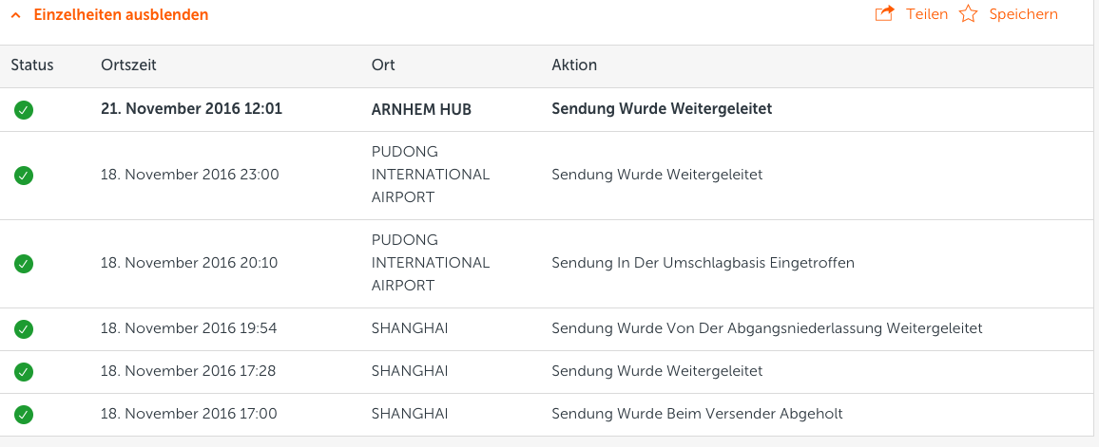Click the green checkmark for 23:00 Pudong row
Image resolution: width=1099 pixels, height=447 pixels.
pyautogui.click(x=24, y=175)
